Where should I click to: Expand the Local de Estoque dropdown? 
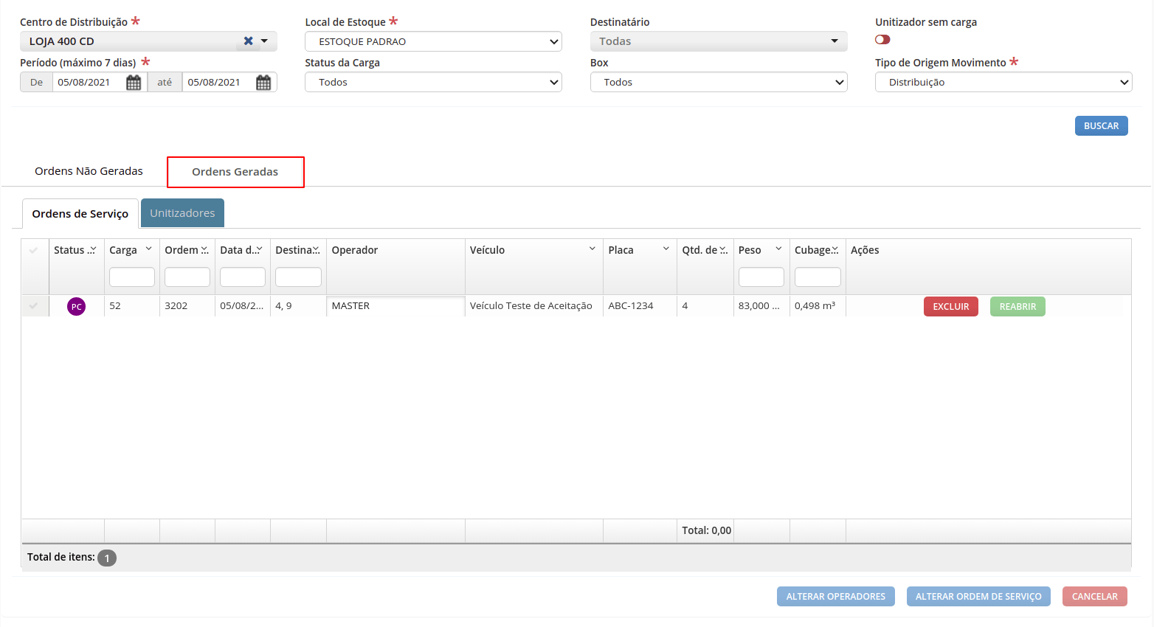pyautogui.click(x=433, y=41)
